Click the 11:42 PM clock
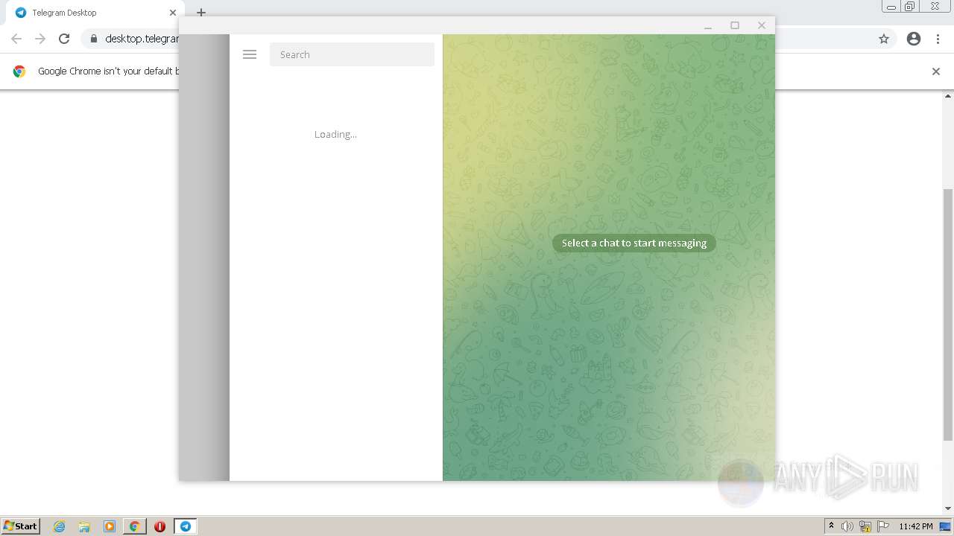Image resolution: width=954 pixels, height=536 pixels. coord(916,526)
